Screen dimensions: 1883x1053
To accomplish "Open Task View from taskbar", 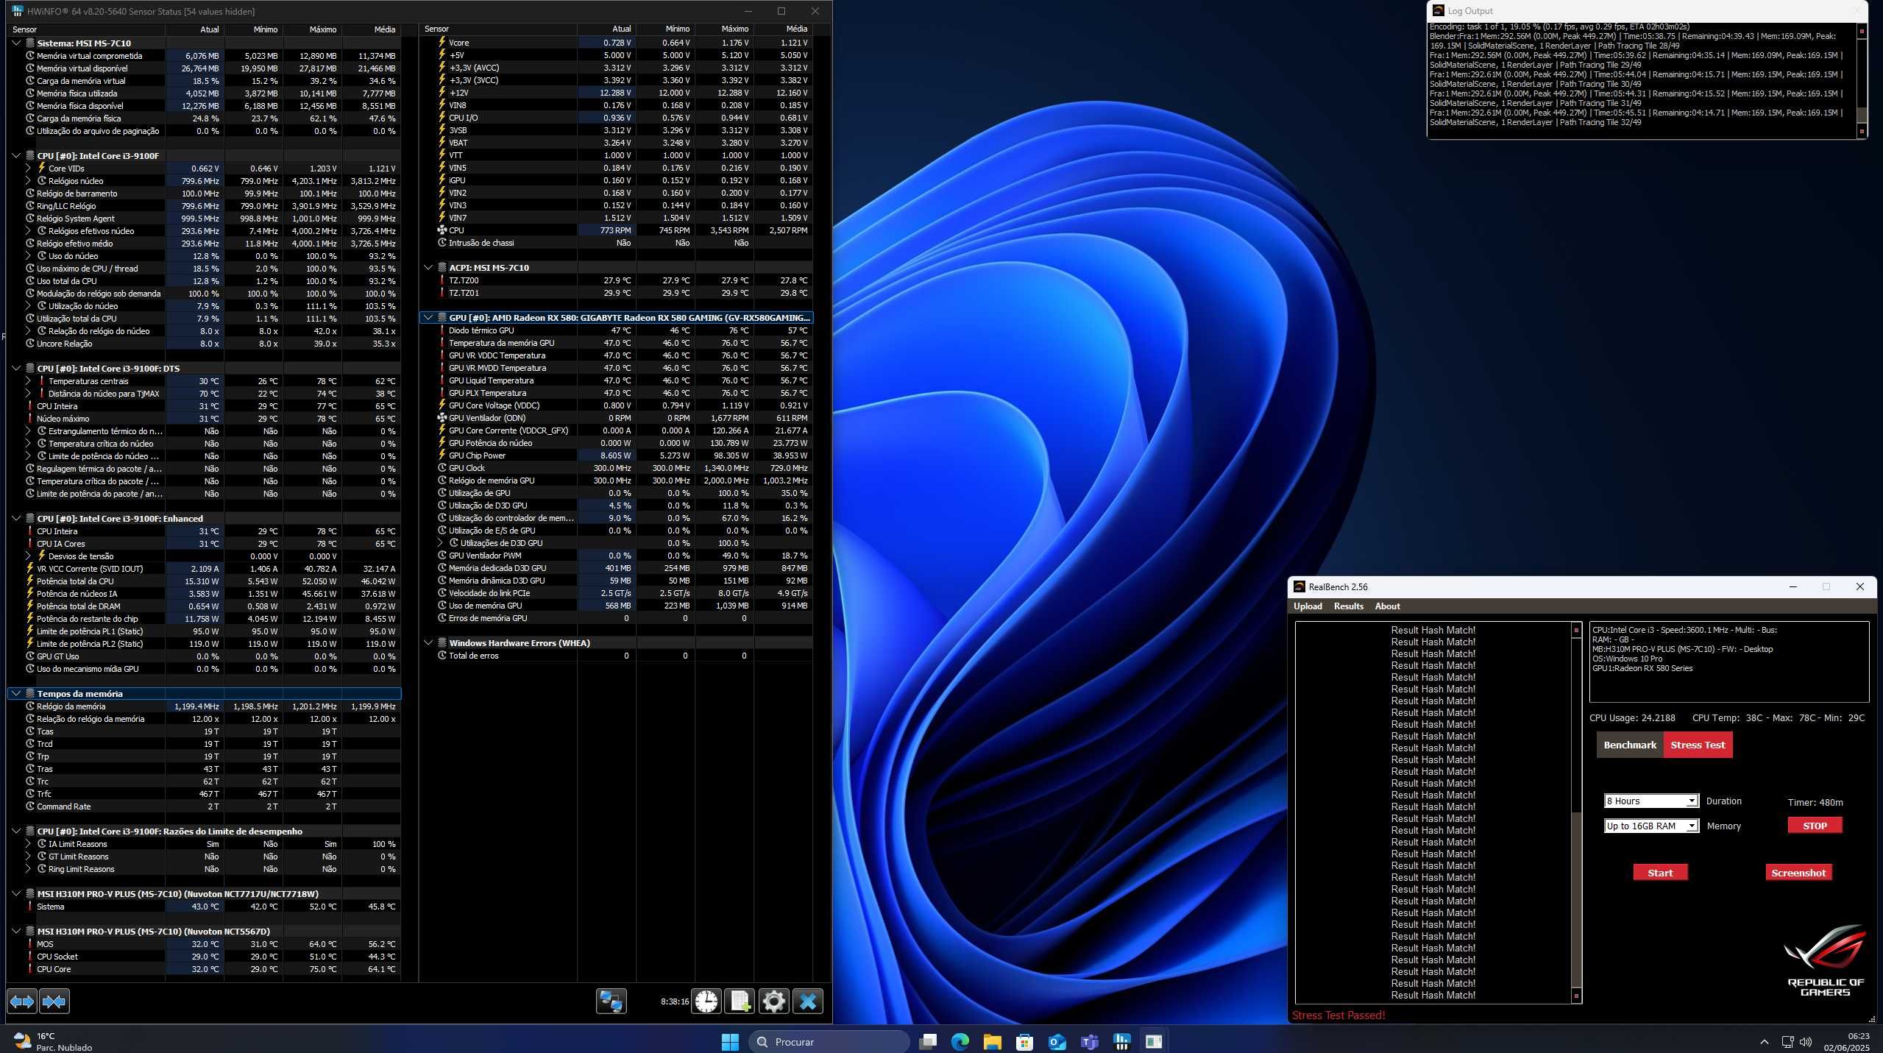I will [928, 1041].
